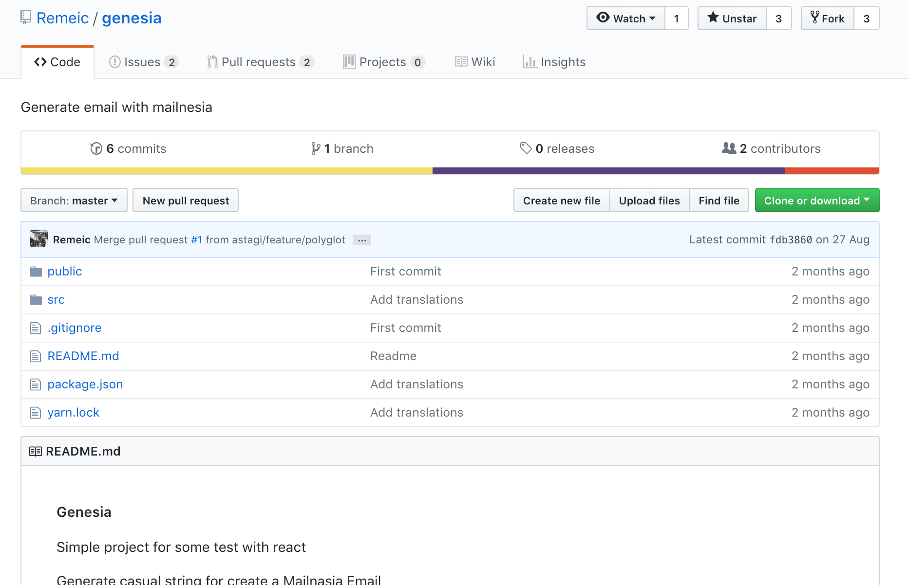View the 1 branch list
The height and width of the screenshot is (585, 908).
(342, 148)
